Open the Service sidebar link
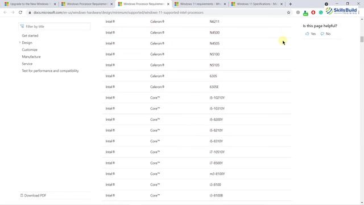This screenshot has width=364, height=205. click(27, 64)
